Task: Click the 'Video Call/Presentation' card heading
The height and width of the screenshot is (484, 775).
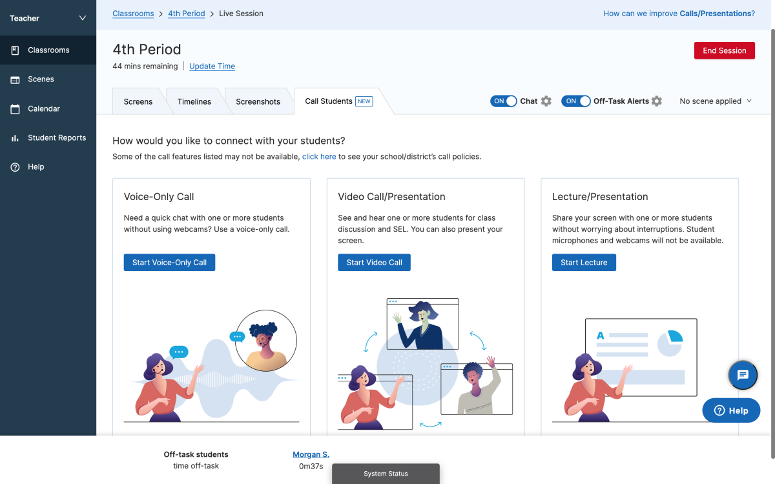Action: [391, 197]
